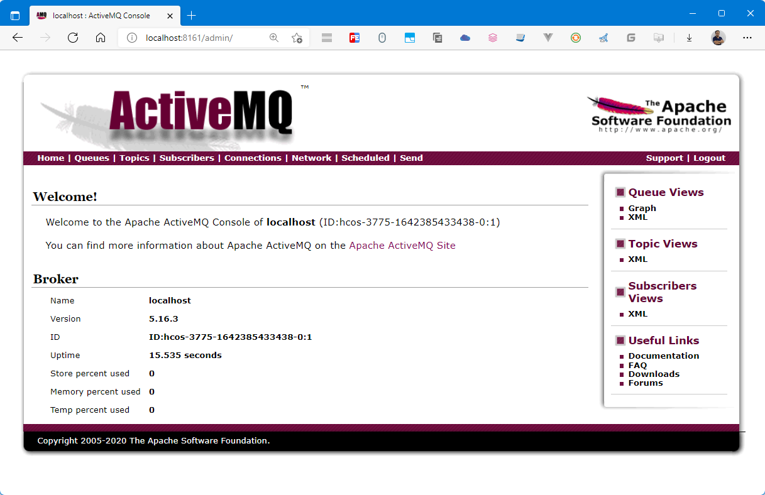The height and width of the screenshot is (495, 765).
Task: Click the mouse-shaped extension icon
Action: coord(382,38)
